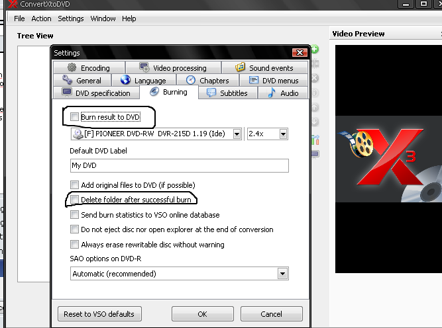Expand the PIONEER DVD-RW burner dropdown
Viewport: 442px width, 328px height.
coord(237,134)
